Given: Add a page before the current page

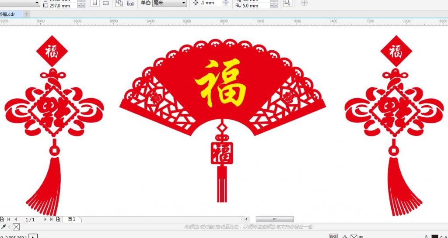Looking at the screenshot, I should tap(2, 219).
